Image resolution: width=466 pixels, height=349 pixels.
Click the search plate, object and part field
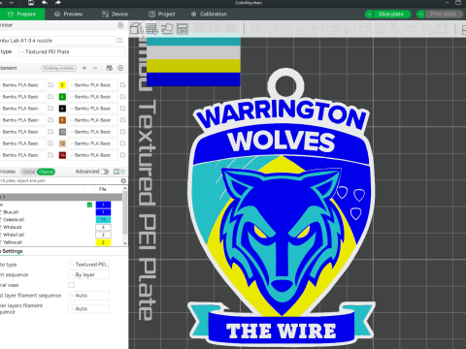(x=60, y=180)
